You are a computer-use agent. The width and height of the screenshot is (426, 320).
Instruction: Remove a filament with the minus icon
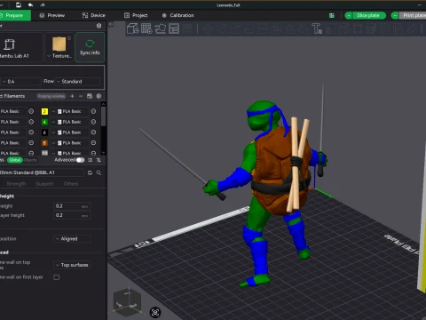(x=81, y=96)
